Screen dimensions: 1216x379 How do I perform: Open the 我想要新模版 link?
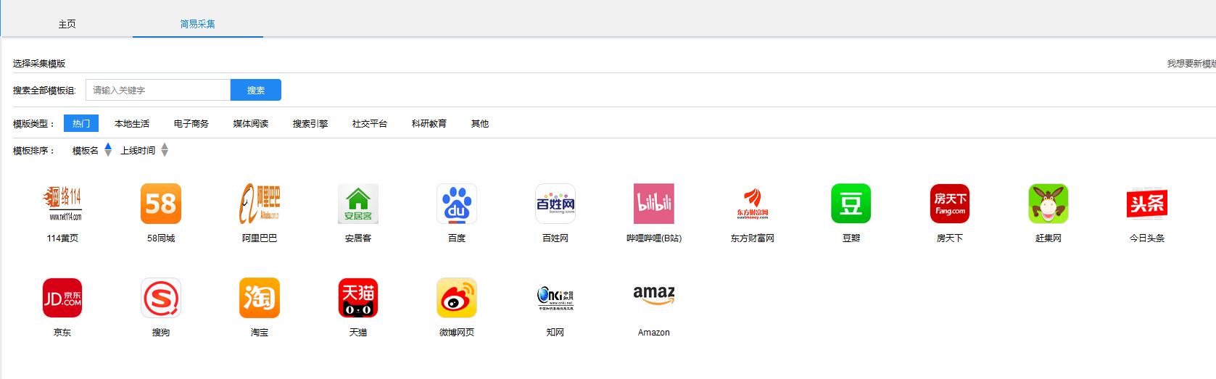[x=1191, y=64]
